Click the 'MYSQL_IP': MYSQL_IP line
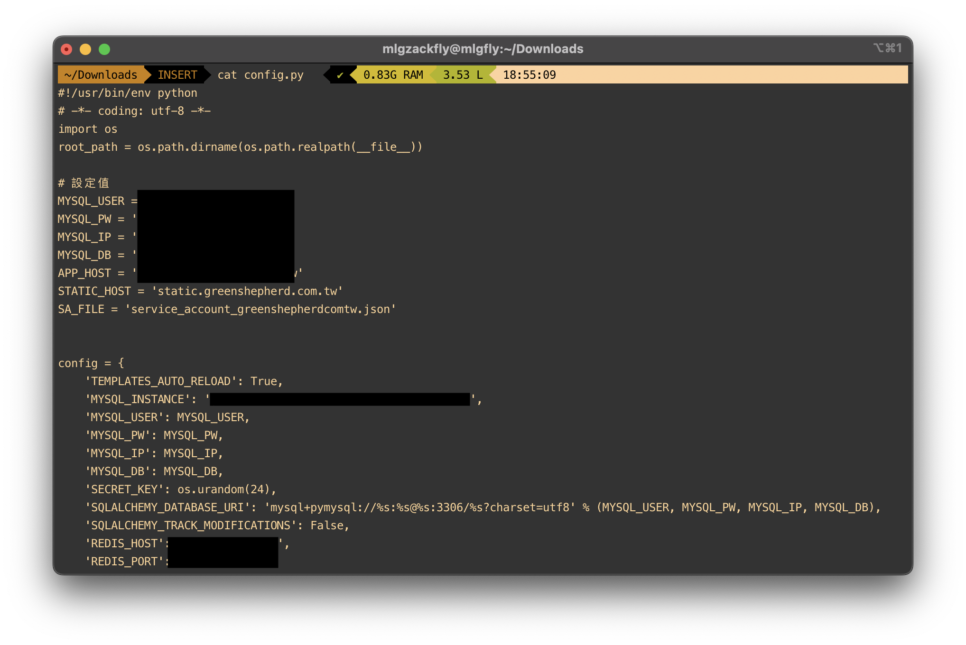Screen dimensions: 966x645 [x=154, y=453]
